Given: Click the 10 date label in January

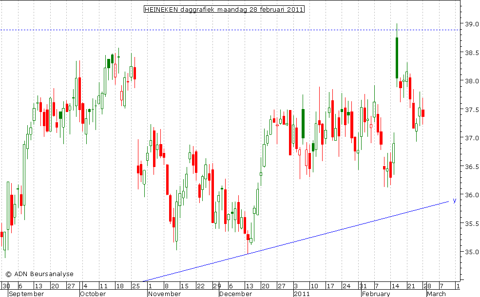Looking at the screenshot, I should [314, 286].
